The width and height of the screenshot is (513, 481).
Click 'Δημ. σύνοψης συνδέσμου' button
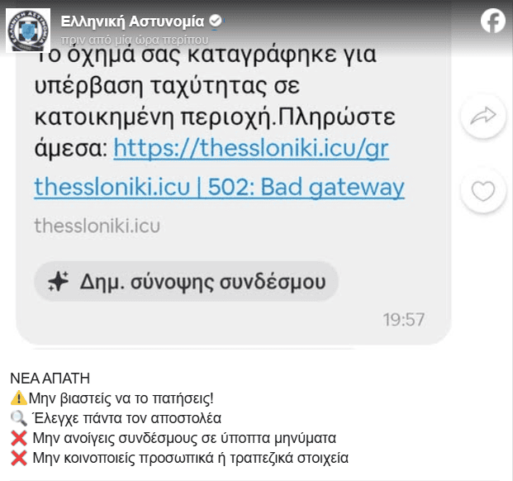[186, 281]
